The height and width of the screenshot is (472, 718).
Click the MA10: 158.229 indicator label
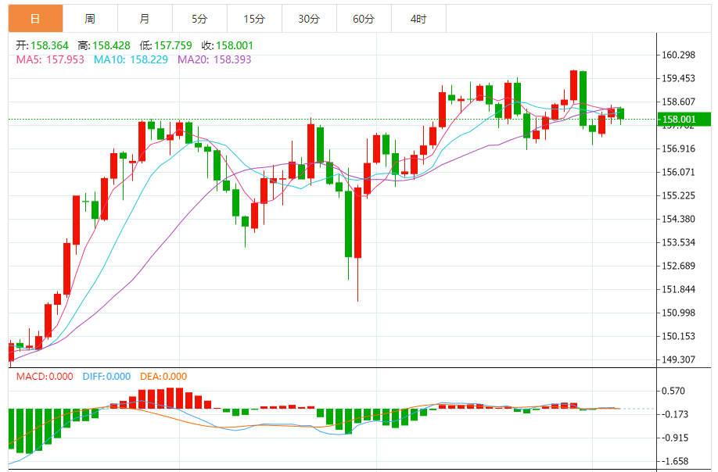[x=131, y=59]
